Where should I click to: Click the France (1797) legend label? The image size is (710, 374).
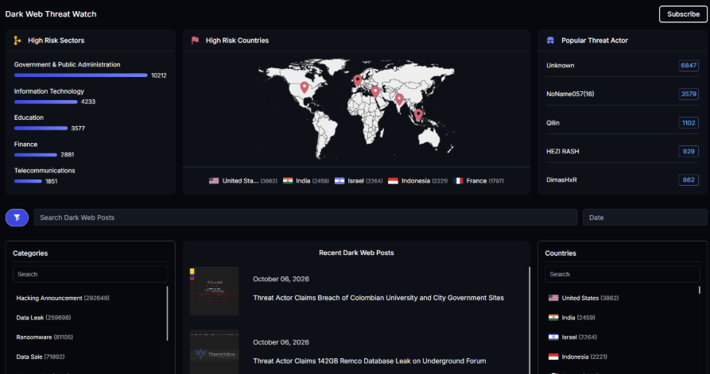tap(485, 181)
